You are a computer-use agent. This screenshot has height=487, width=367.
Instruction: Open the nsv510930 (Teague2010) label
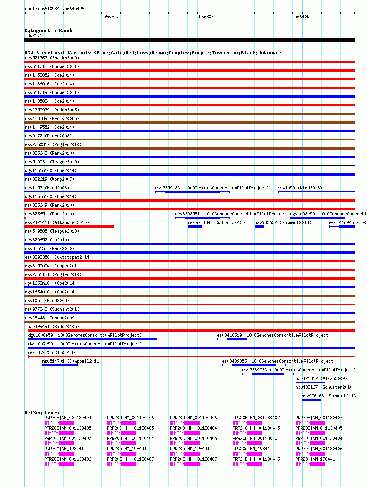tap(52, 162)
